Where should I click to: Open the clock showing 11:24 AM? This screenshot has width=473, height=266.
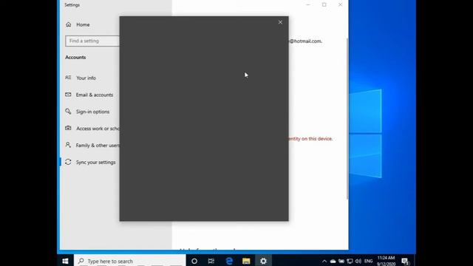[x=386, y=261]
